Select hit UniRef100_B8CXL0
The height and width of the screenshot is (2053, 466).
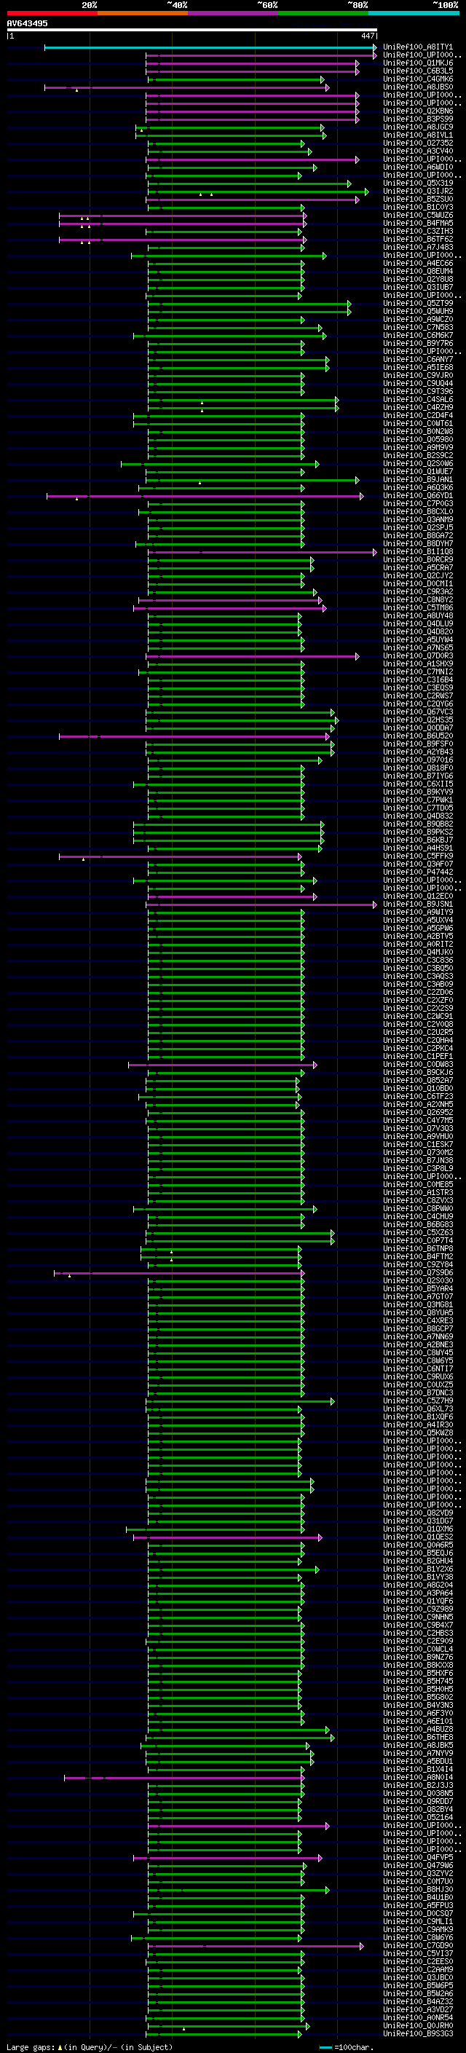pyautogui.click(x=418, y=513)
